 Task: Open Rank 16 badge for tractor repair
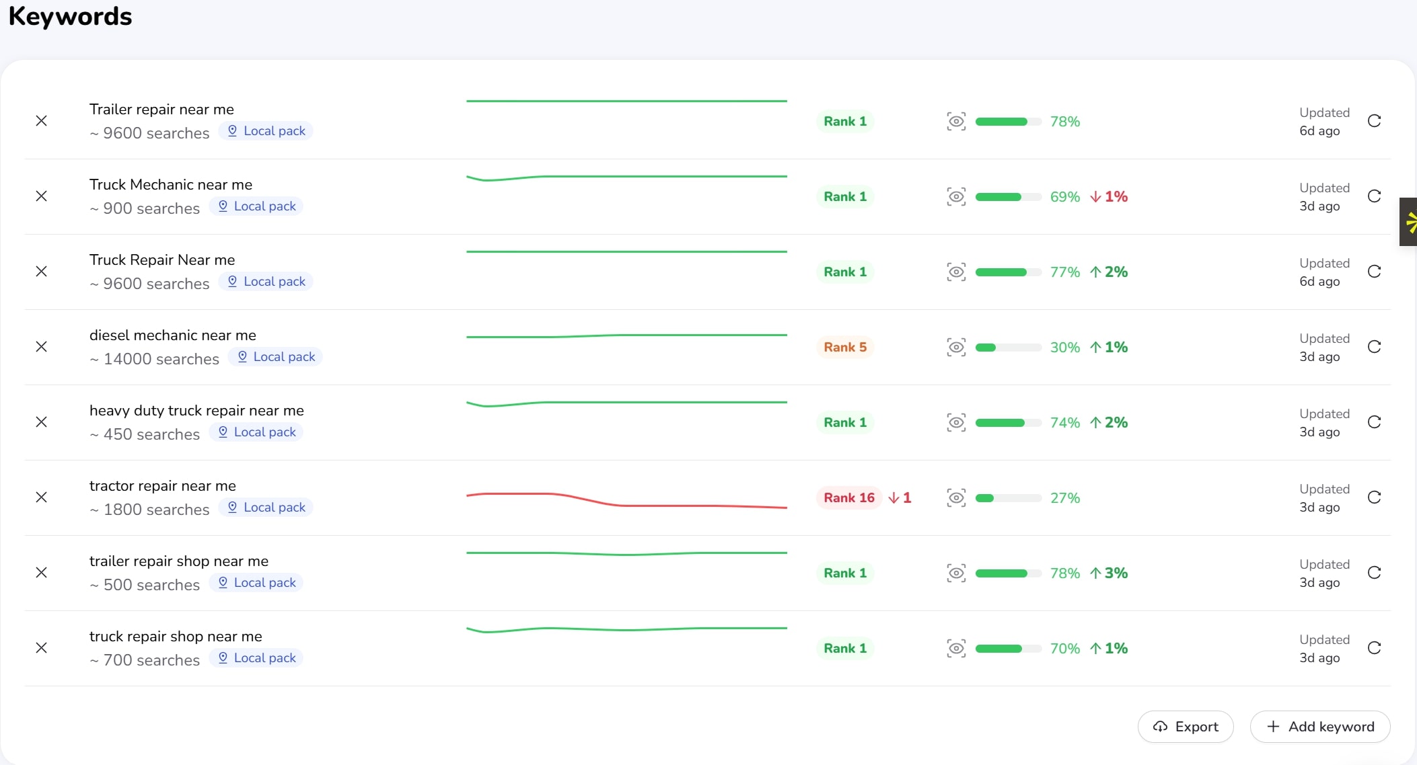pos(848,497)
